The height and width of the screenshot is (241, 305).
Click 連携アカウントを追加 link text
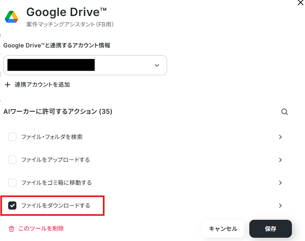click(42, 85)
